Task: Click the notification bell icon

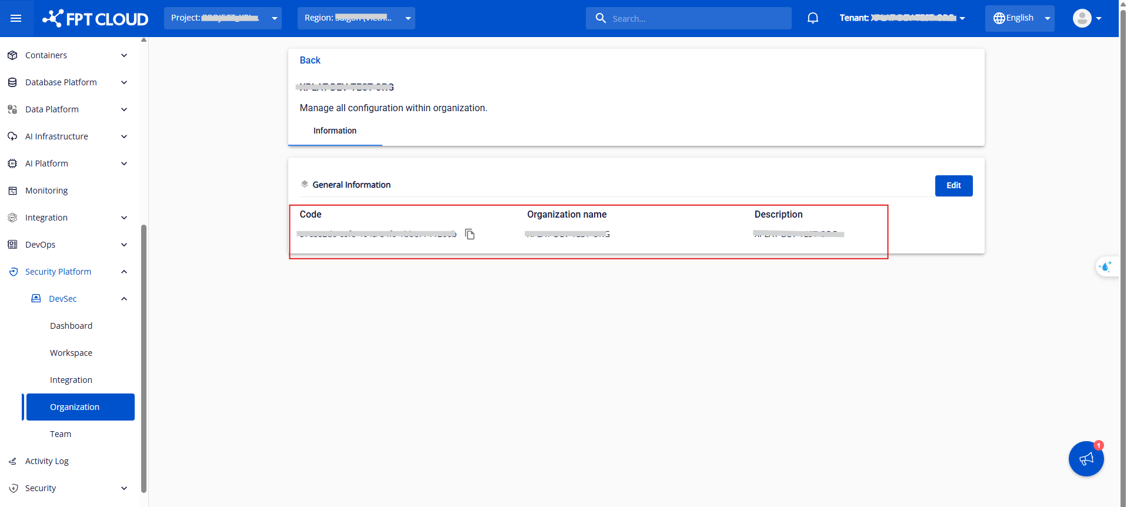Action: click(812, 18)
